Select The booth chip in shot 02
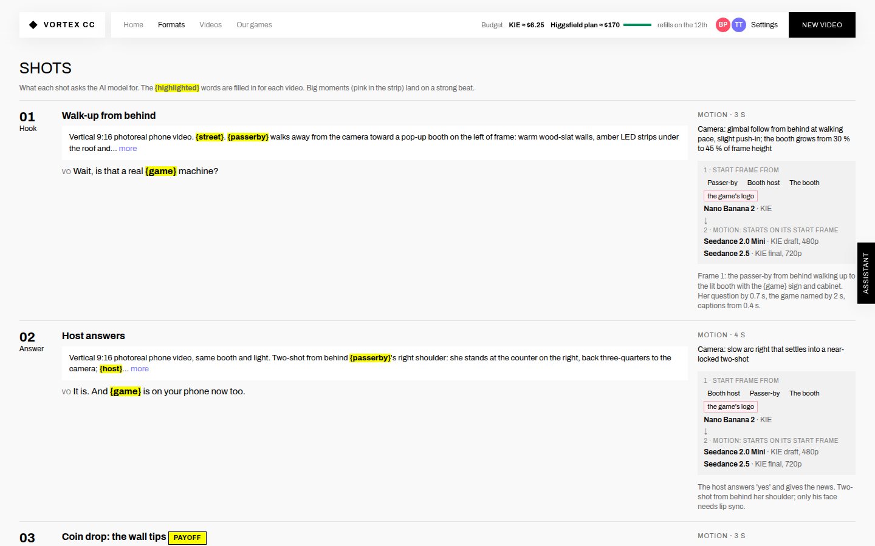This screenshot has height=546, width=875. [804, 393]
